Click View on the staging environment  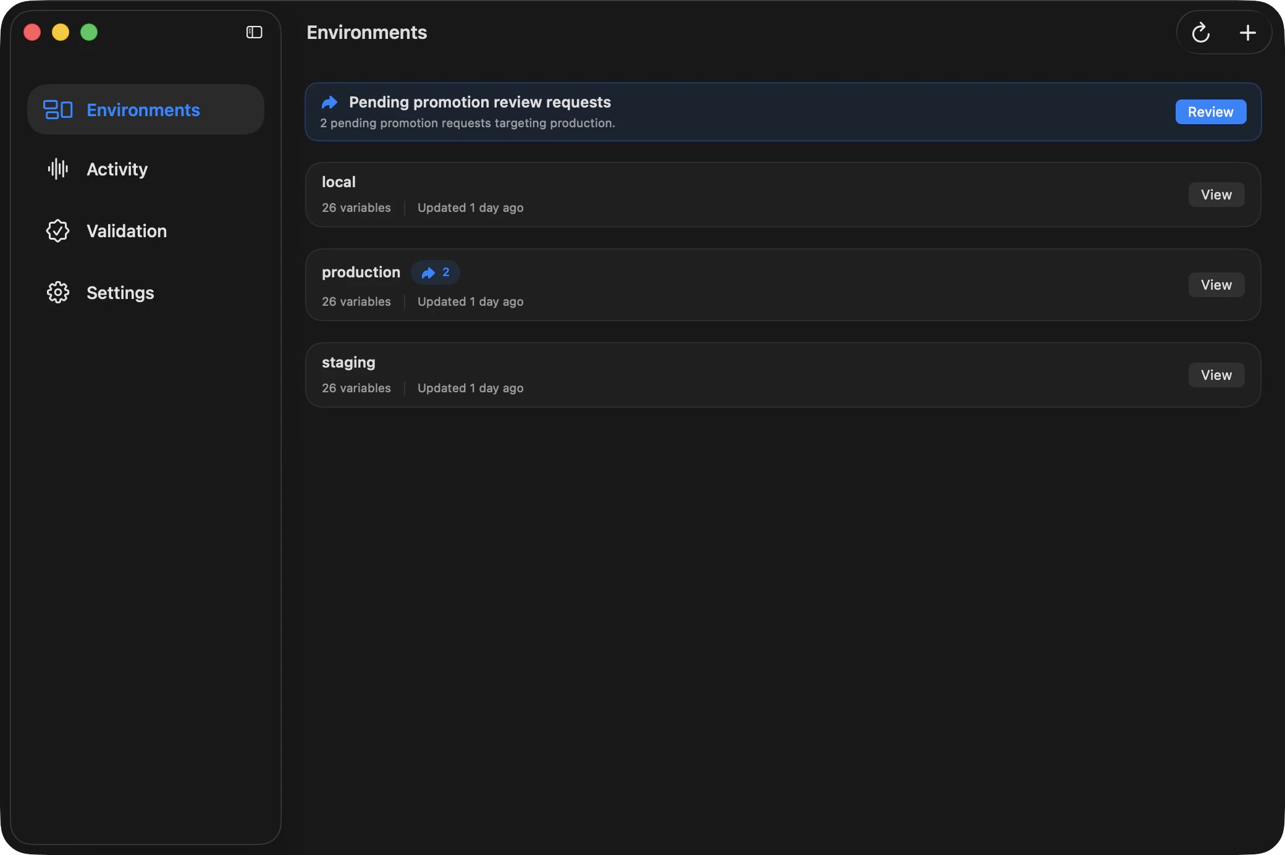(x=1215, y=374)
